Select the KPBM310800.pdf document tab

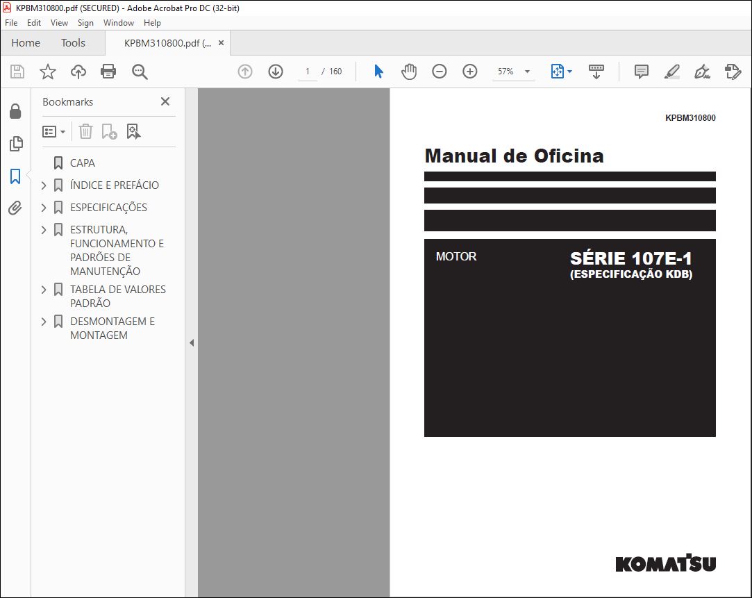(167, 43)
